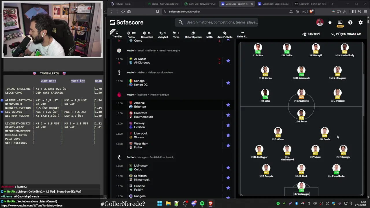Toggle favorite star for Al-Nassr match
370x208 pixels.
point(228,61)
